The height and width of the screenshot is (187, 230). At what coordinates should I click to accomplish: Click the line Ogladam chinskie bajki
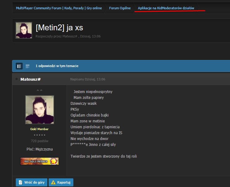point(89,115)
